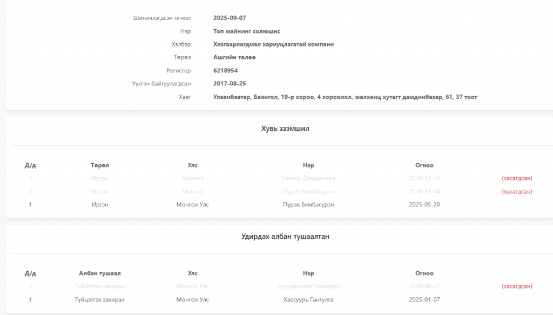The height and width of the screenshot is (315, 553).
Task: Click the date 2019-08-27 in the directors table
Action: click(424, 286)
